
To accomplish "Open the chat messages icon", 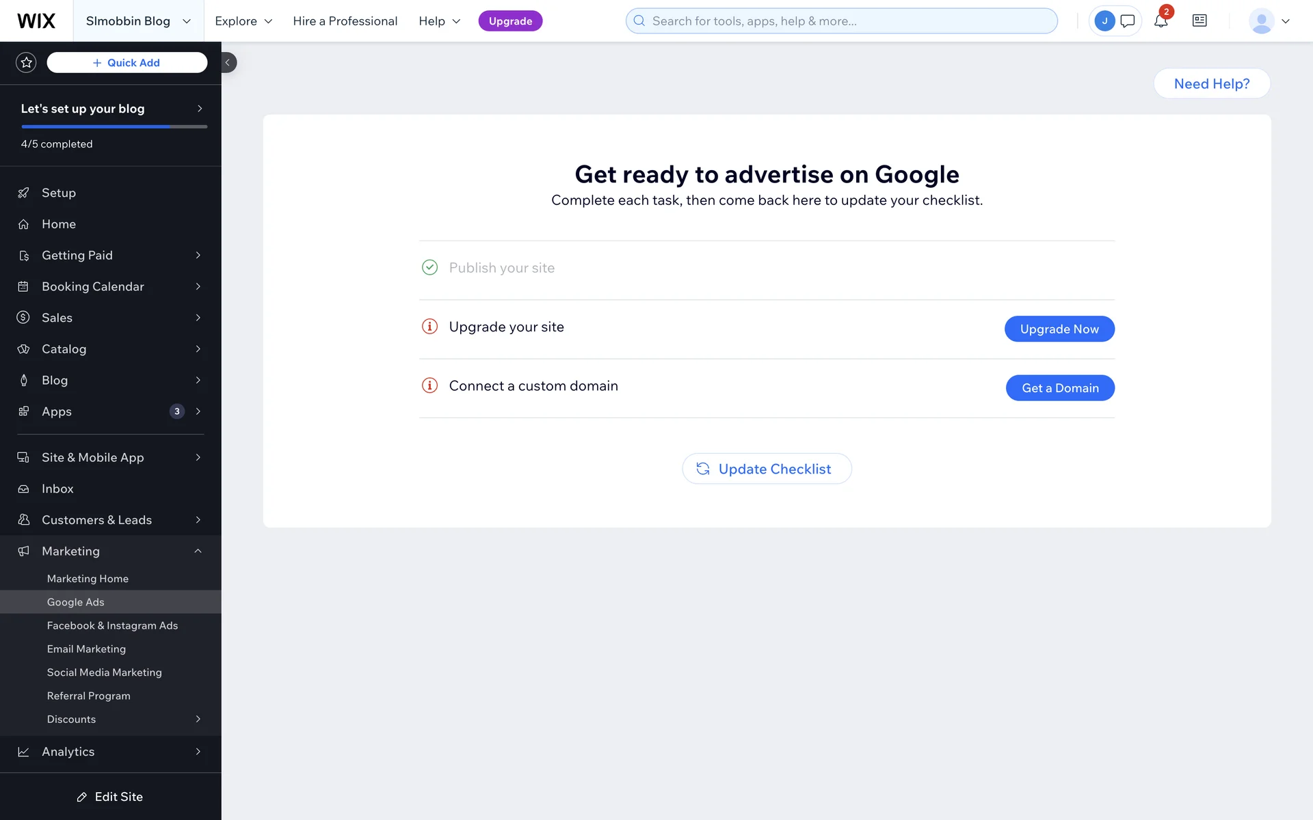I will (1128, 20).
